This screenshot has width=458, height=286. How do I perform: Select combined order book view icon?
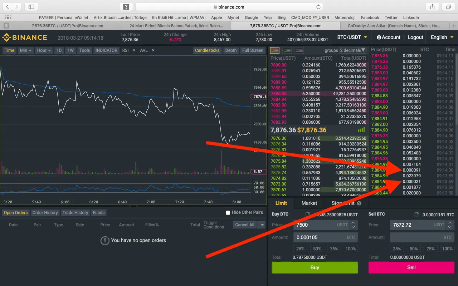[x=275, y=50]
